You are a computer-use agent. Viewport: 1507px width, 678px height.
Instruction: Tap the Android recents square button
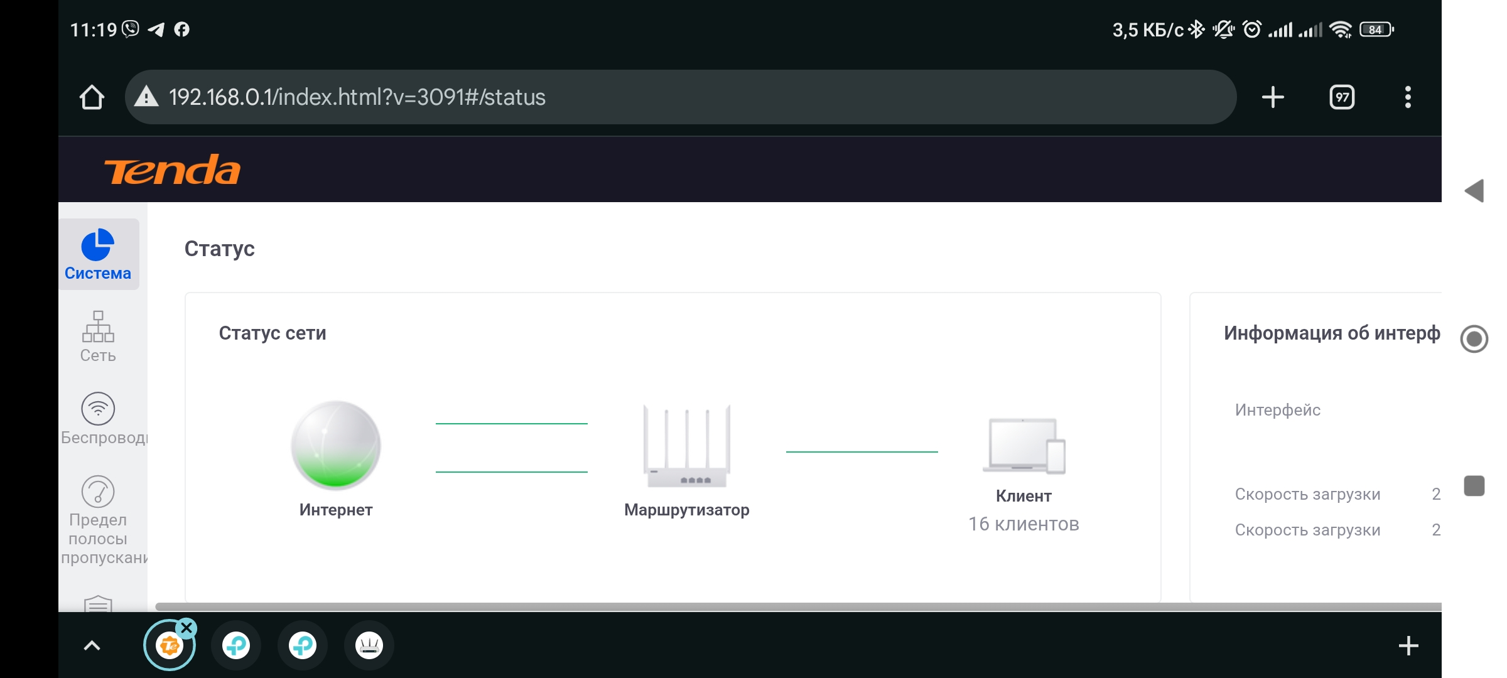click(1474, 486)
